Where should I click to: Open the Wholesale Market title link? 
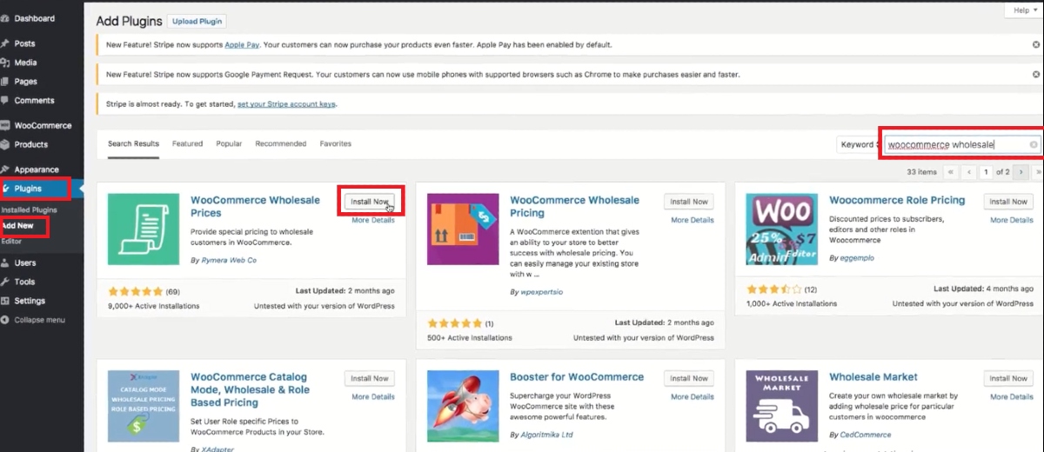pos(873,377)
